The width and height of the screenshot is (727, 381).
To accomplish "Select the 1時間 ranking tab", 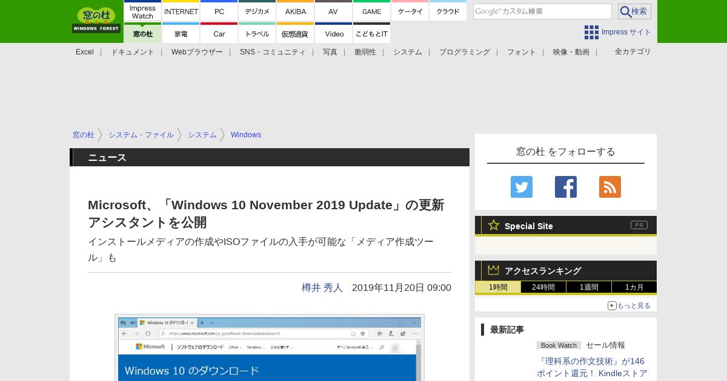I will (x=498, y=287).
